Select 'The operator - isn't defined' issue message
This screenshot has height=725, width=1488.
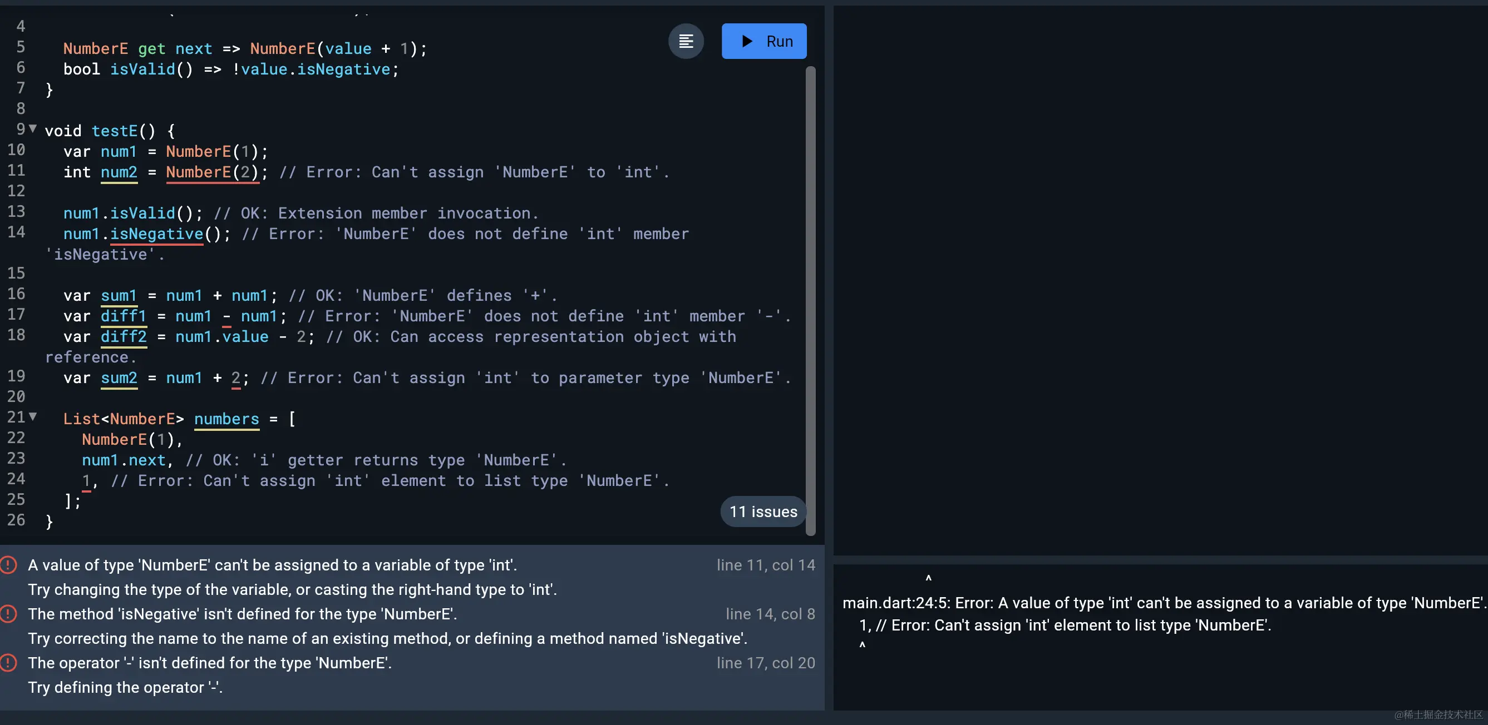210,663
